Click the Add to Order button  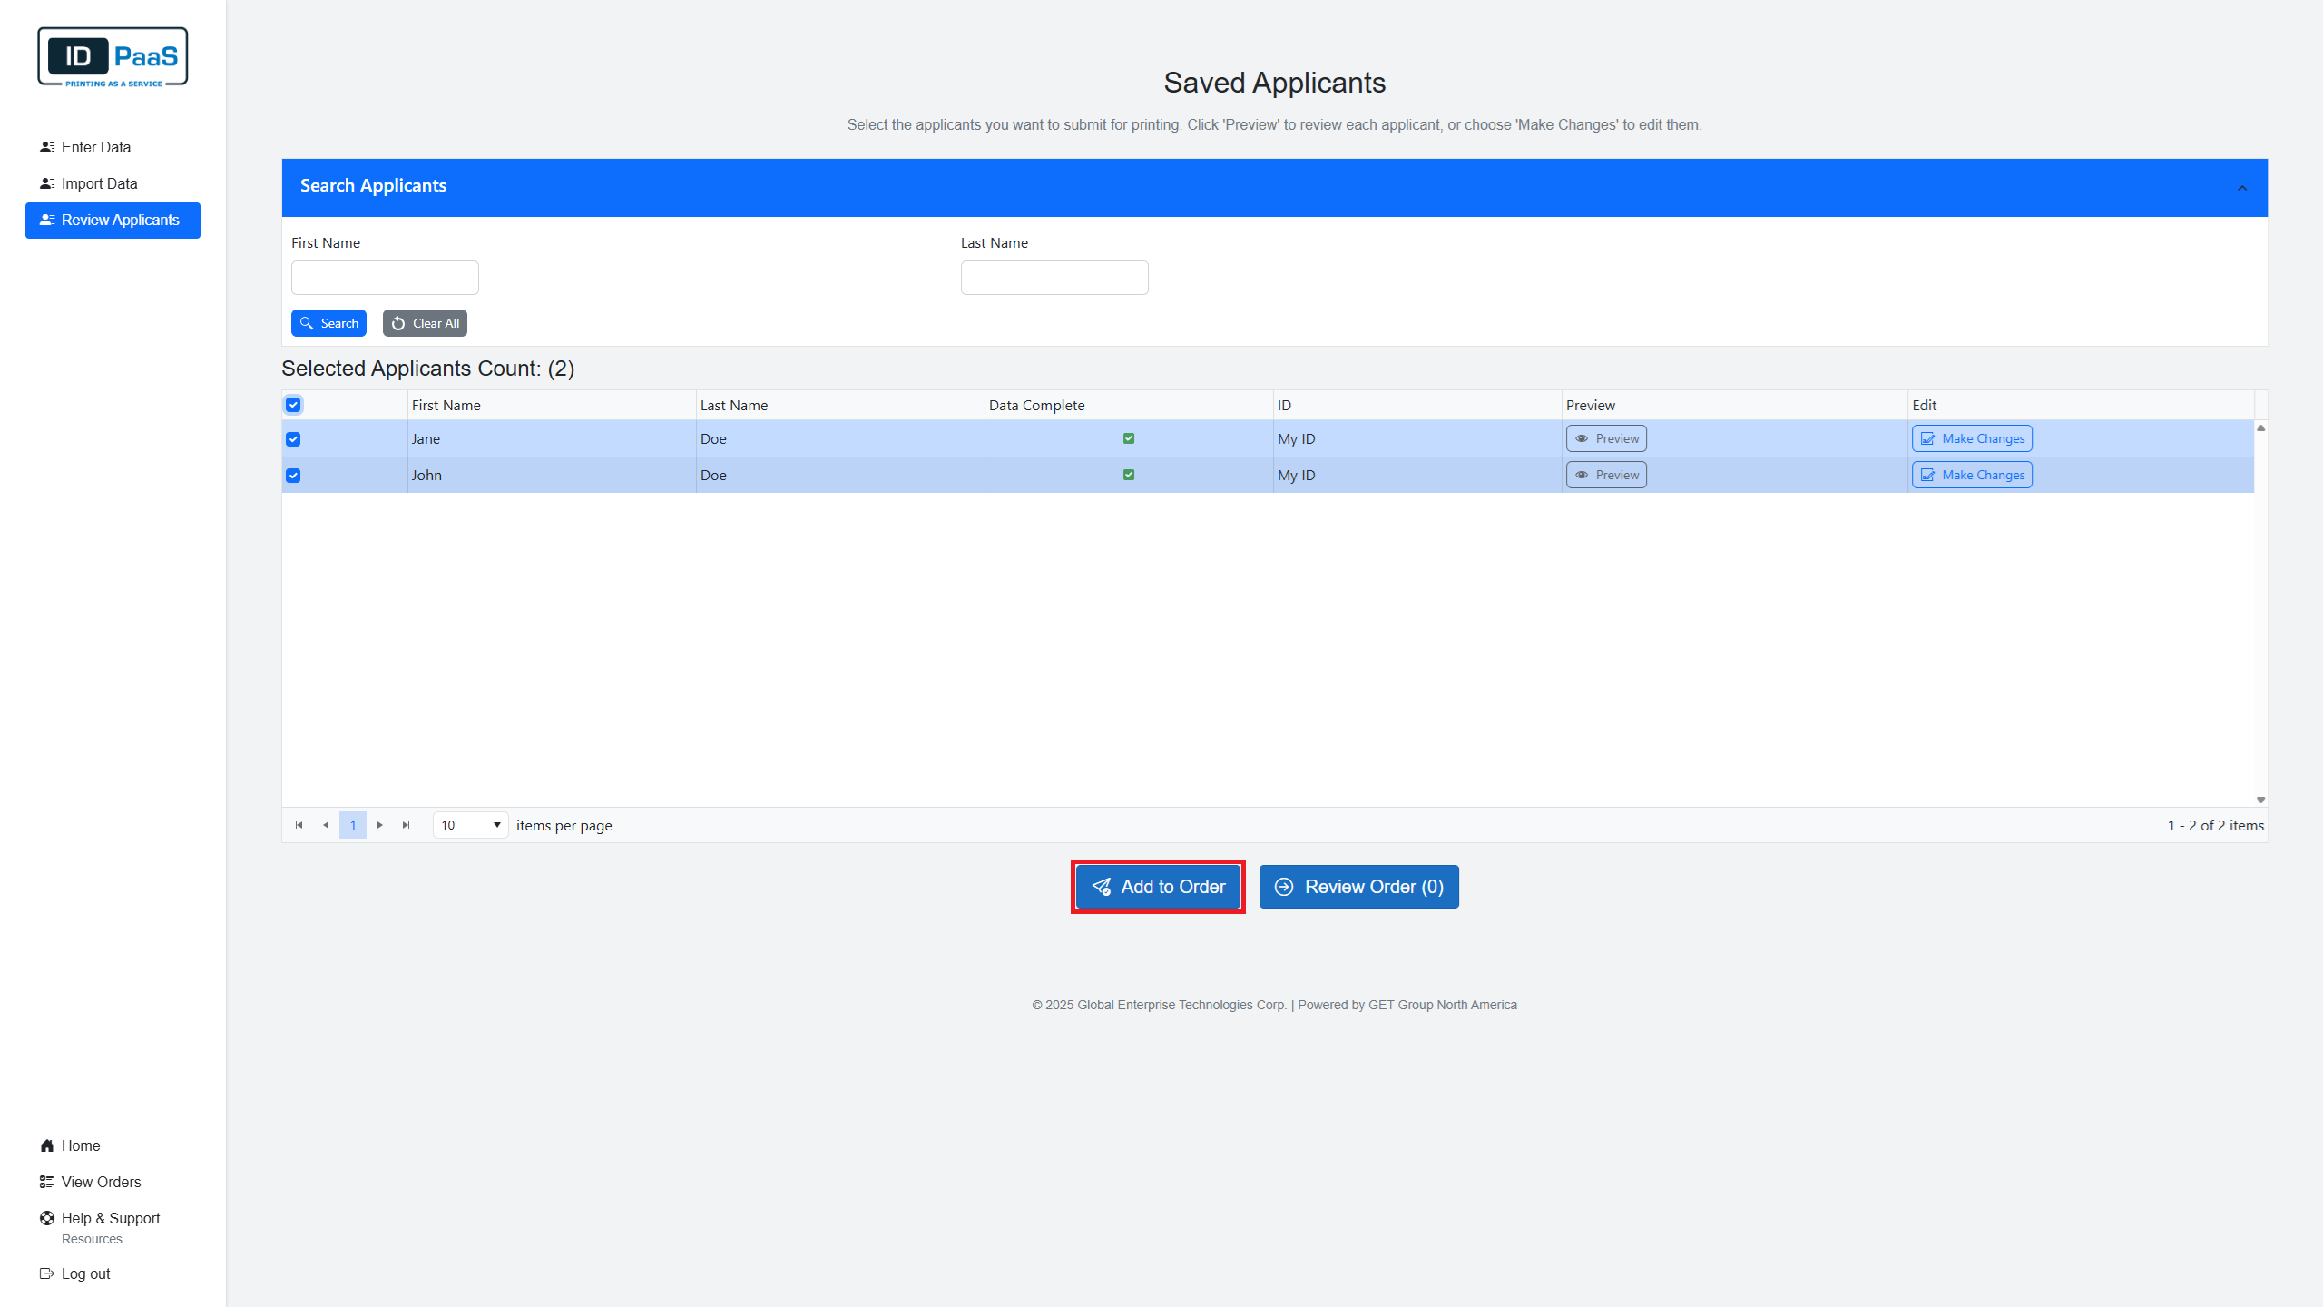1158,887
